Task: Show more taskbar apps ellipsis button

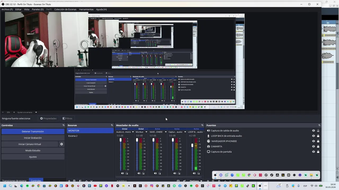Action: click(x=265, y=186)
